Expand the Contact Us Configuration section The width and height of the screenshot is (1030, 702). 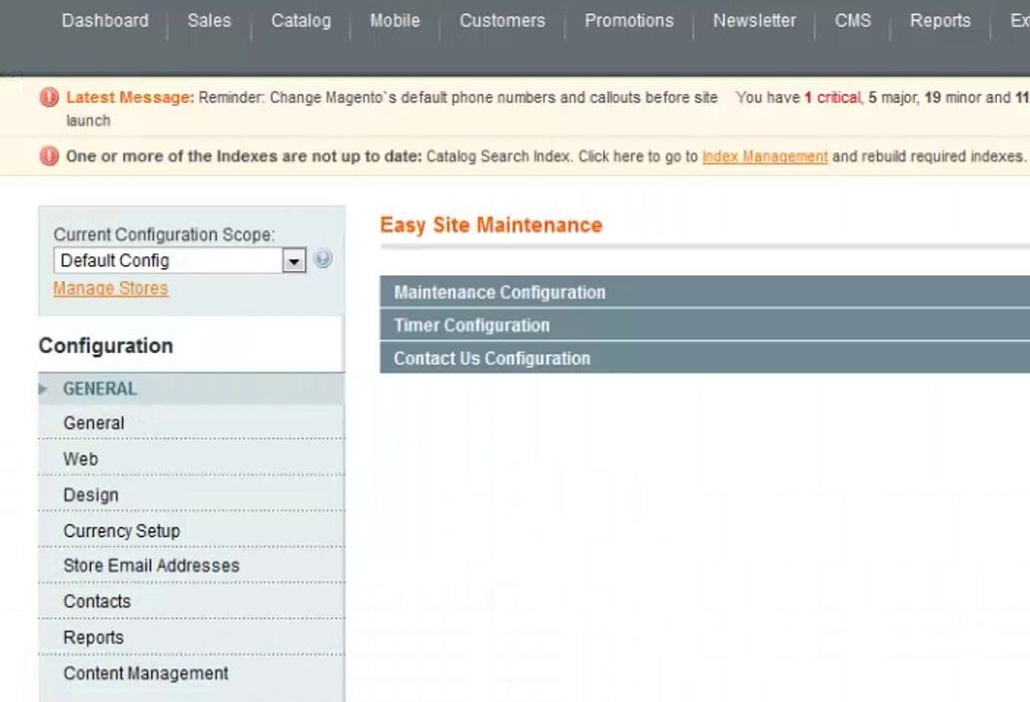tap(705, 359)
